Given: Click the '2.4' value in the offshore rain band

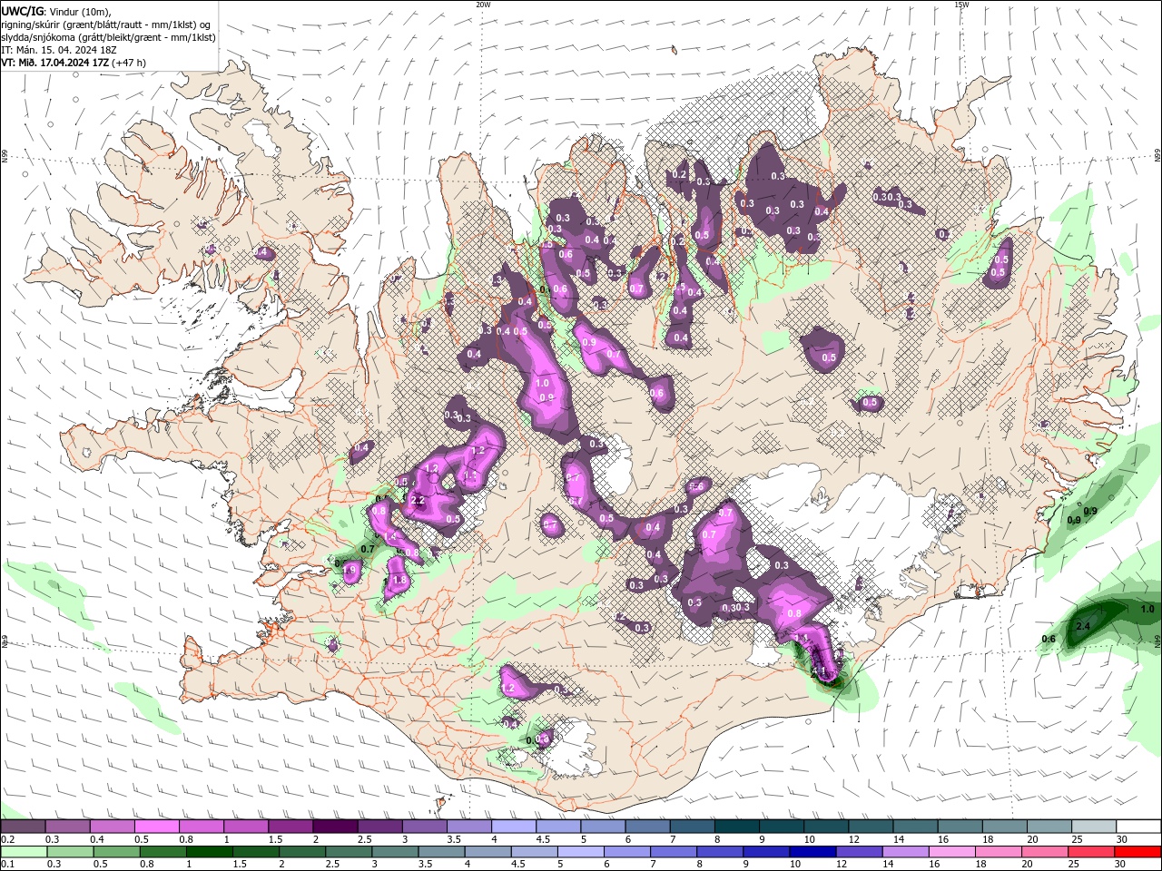Looking at the screenshot, I should [x=1083, y=626].
